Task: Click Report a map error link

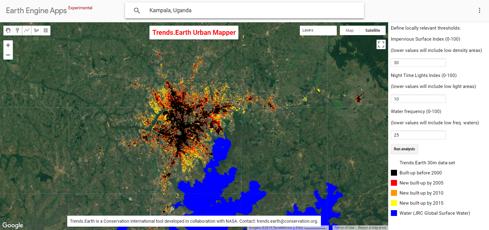Action: point(372,228)
